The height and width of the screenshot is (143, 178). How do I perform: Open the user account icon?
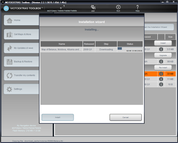[x=93, y=7]
